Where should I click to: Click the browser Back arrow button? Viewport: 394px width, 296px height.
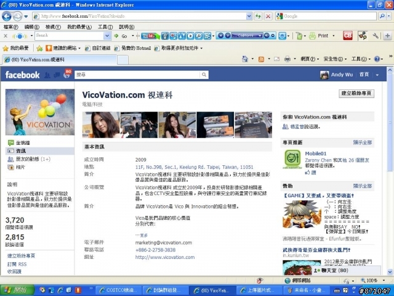7,17
